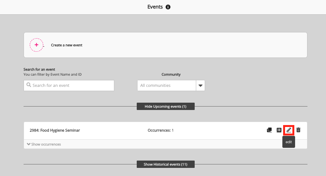Show Historical events section
This screenshot has height=176, width=326.
pyautogui.click(x=165, y=164)
